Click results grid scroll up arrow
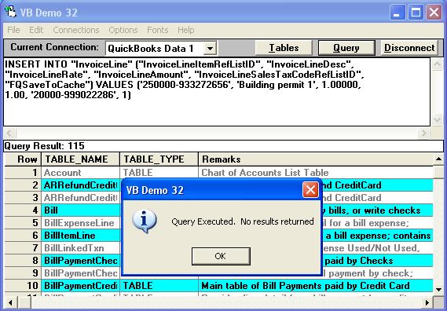447x311 pixels. tap(438, 159)
